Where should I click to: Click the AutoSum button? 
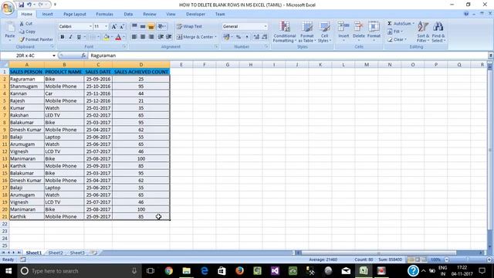point(401,24)
